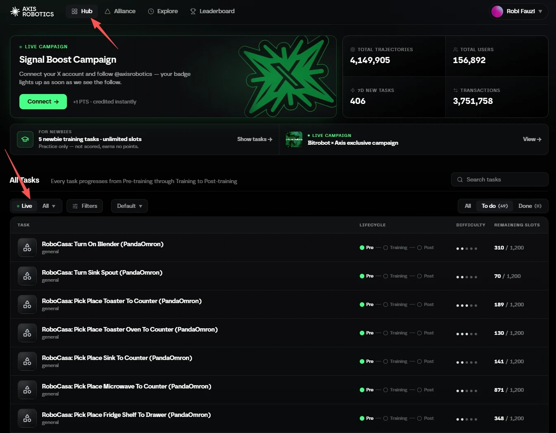Click the green Connect button

(x=43, y=102)
